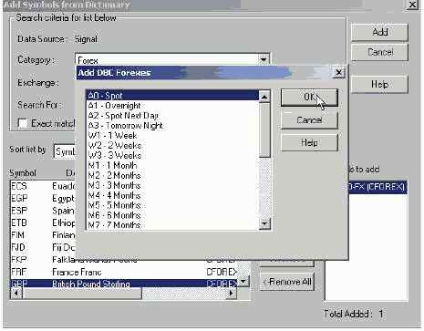
Task: Select GBP British Pound Sterling row
Action: pos(124,284)
